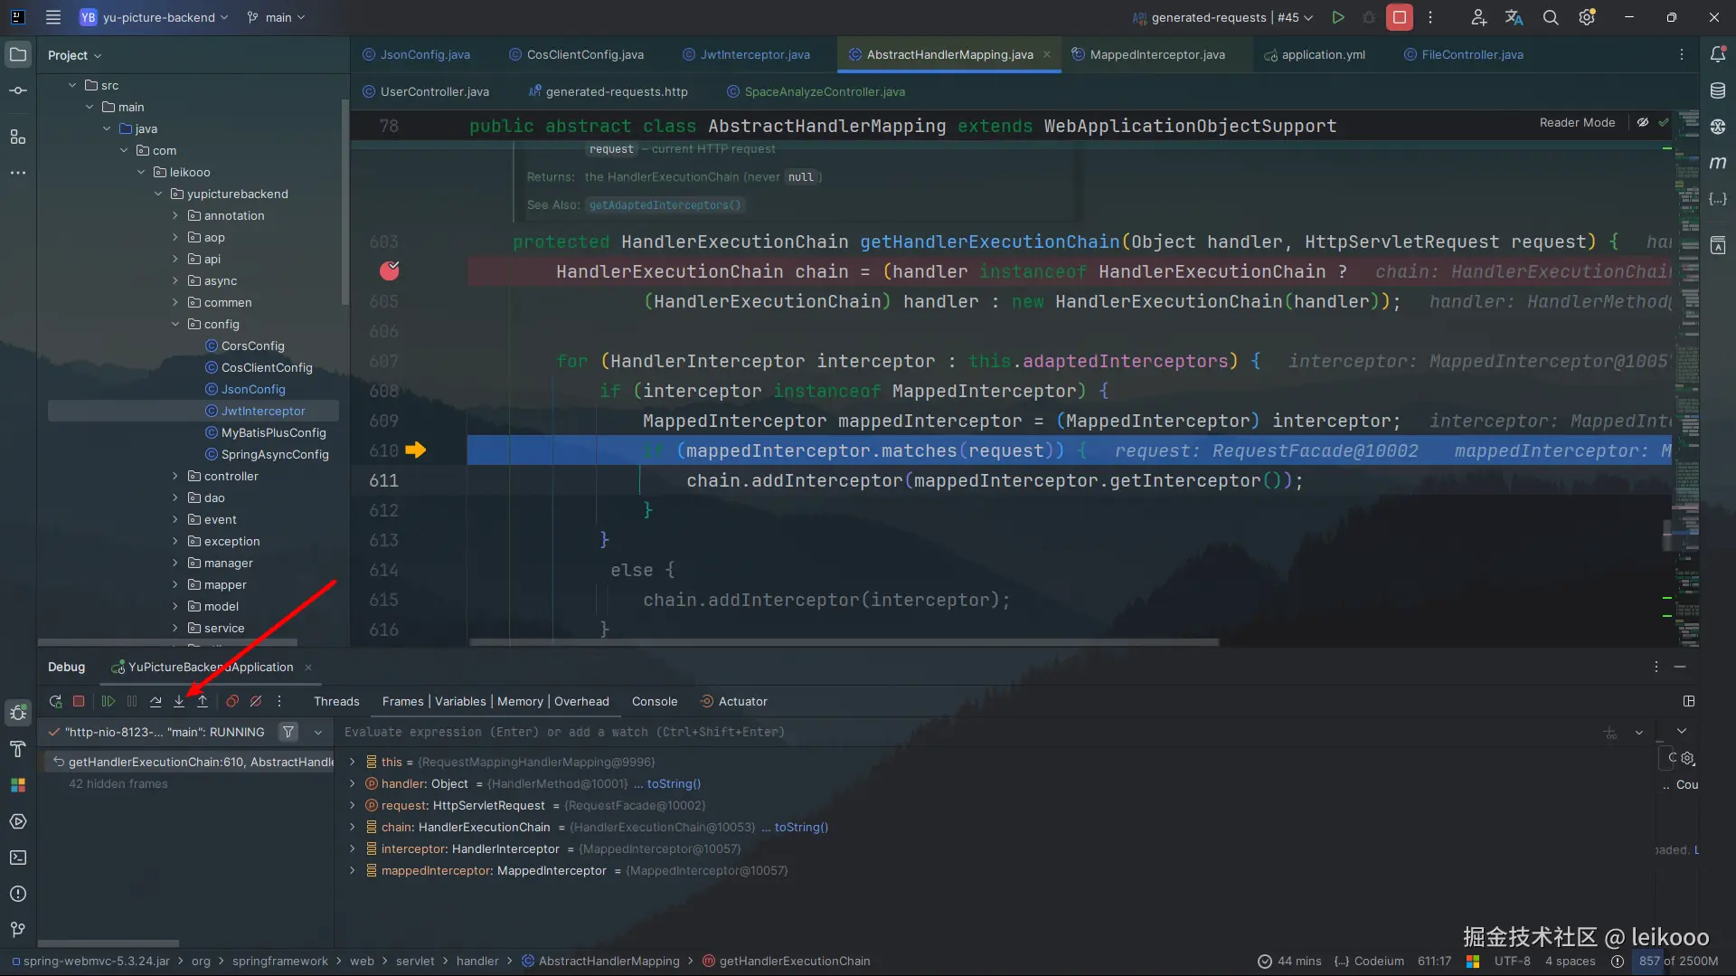Click line:column 611:17 indicator
1736x976 pixels.
1434,961
